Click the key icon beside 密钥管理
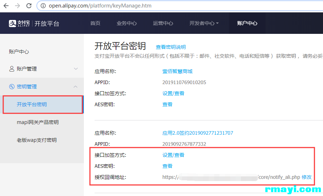Screen dimensions: 323x196 tap(12, 87)
